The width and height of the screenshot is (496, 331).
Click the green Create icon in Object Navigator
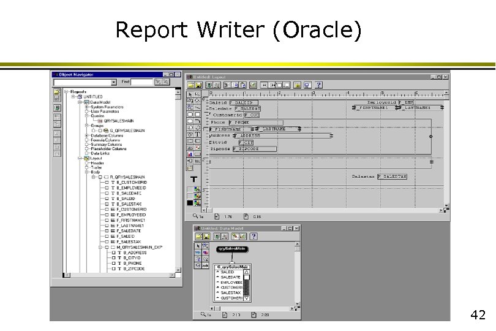(57, 108)
